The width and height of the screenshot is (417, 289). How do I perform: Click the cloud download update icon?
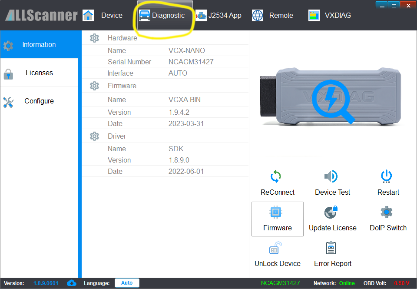tap(72, 283)
